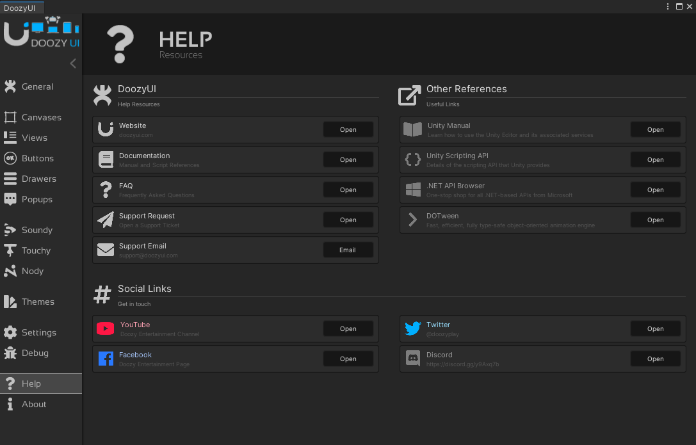Switch to the DoozyUI window tab

click(x=21, y=6)
